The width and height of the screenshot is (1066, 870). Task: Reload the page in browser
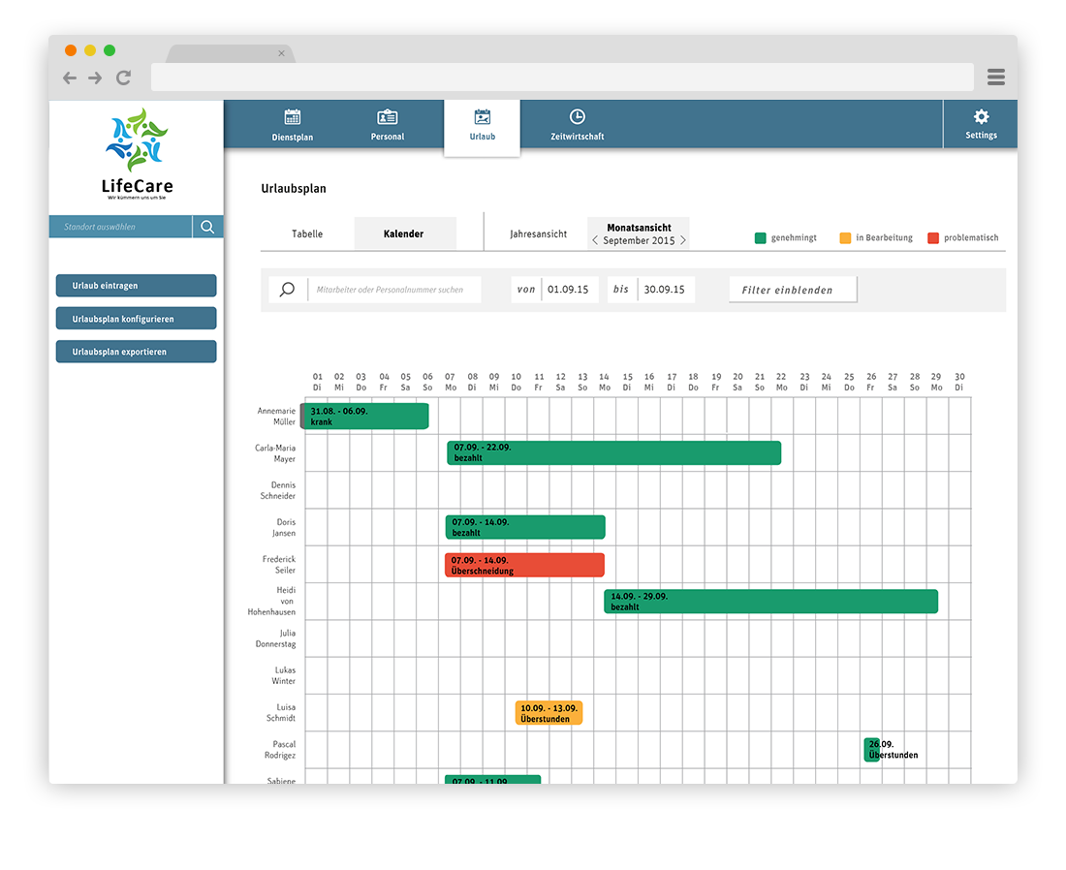[x=123, y=78]
